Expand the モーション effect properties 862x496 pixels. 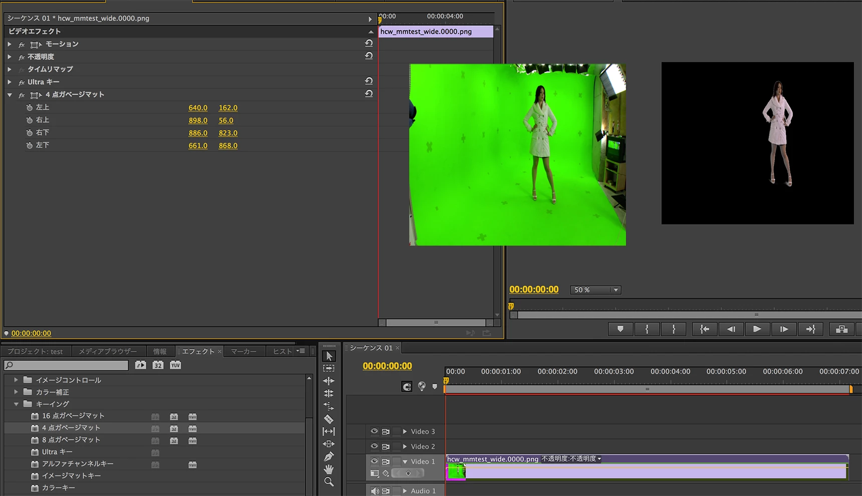click(10, 44)
